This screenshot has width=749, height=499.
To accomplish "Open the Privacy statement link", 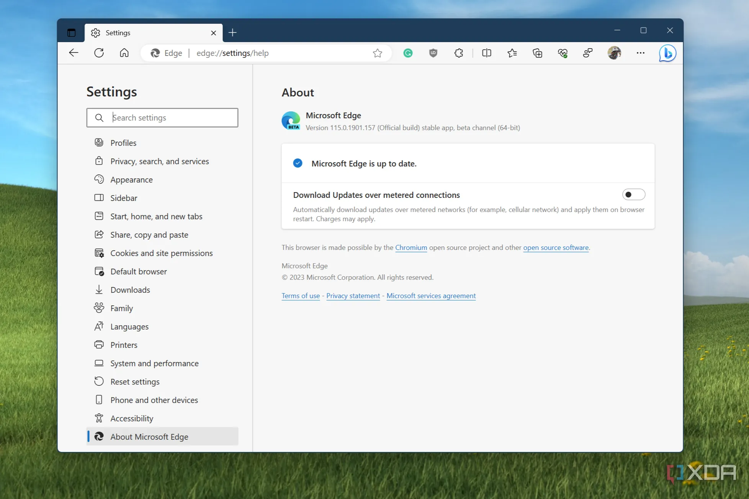I will tap(353, 296).
